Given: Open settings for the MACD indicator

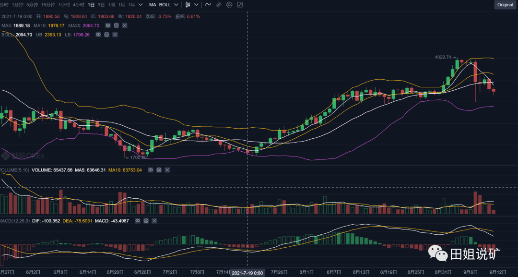Looking at the screenshot, I should pos(146,220).
